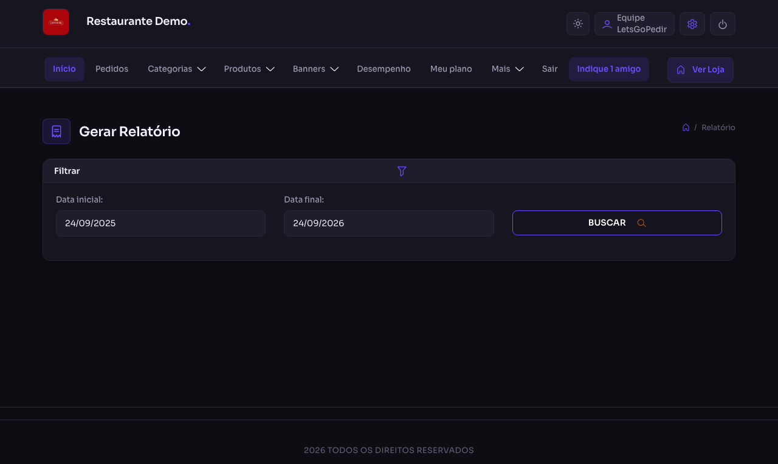Screen dimensions: 778x464
Task: Click the BUSCAR search button
Action: (x=617, y=223)
